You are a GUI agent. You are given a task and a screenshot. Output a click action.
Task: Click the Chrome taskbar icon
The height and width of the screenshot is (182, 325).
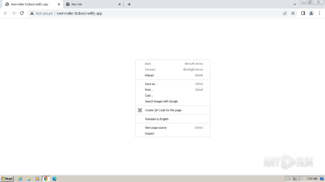[46, 179]
